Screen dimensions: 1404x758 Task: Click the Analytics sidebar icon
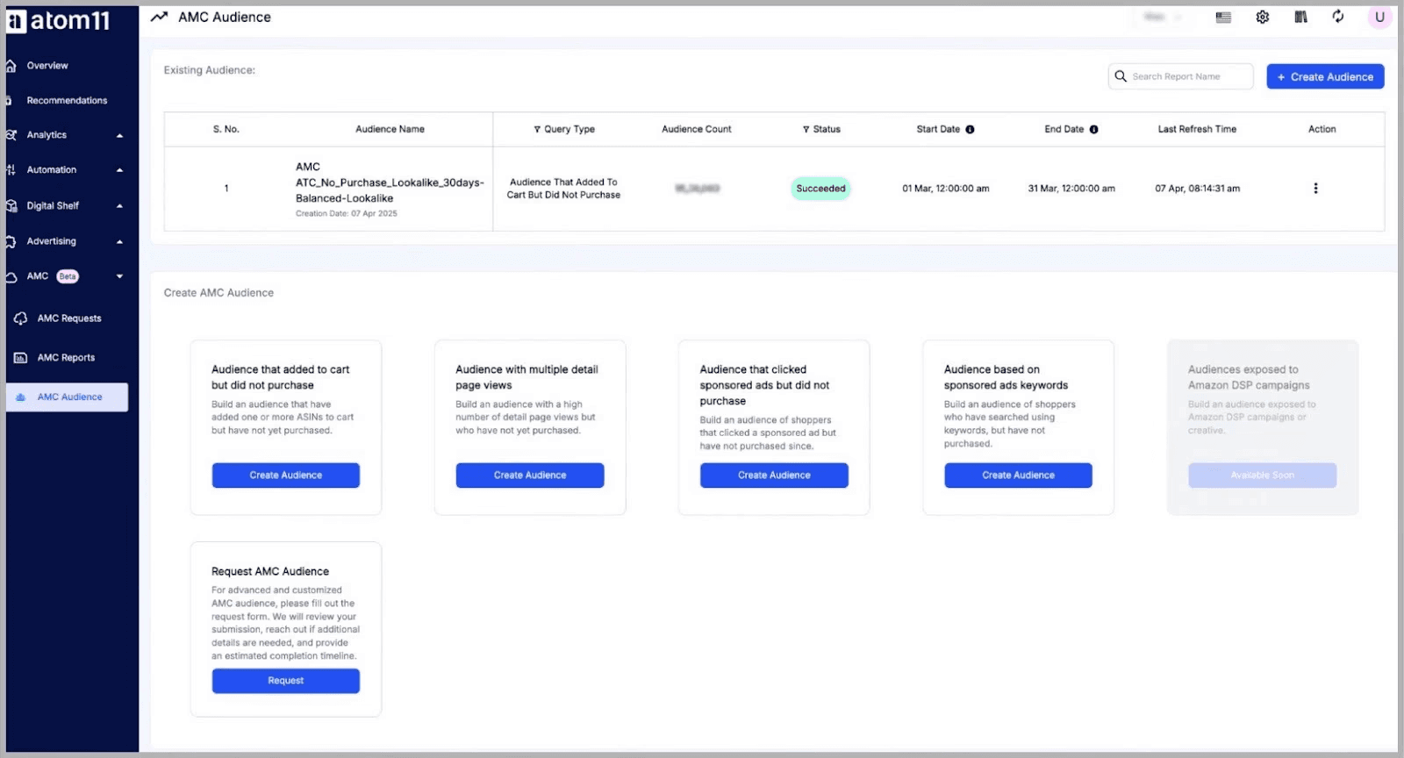[11, 135]
